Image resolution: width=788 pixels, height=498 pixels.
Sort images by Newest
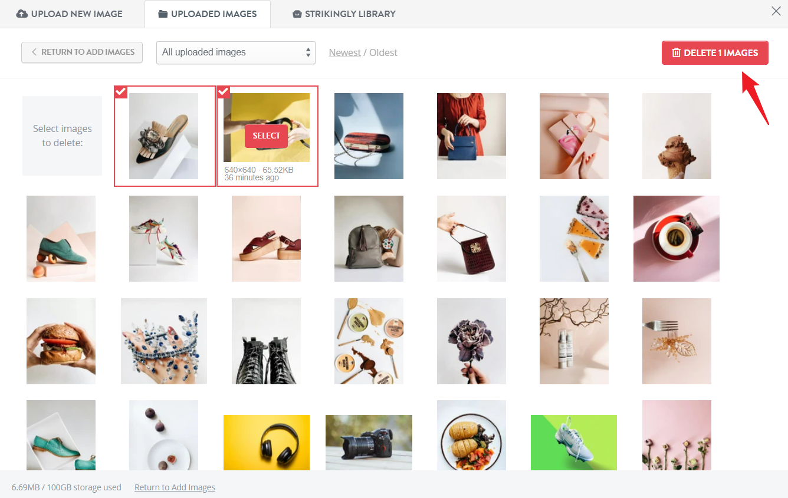pos(345,52)
